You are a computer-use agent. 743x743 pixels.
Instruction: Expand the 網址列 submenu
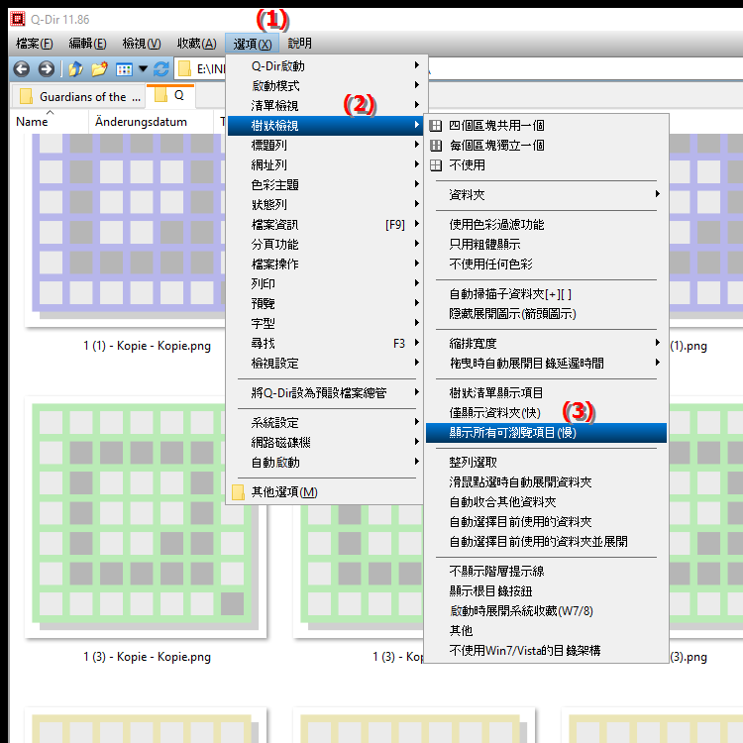pos(327,164)
